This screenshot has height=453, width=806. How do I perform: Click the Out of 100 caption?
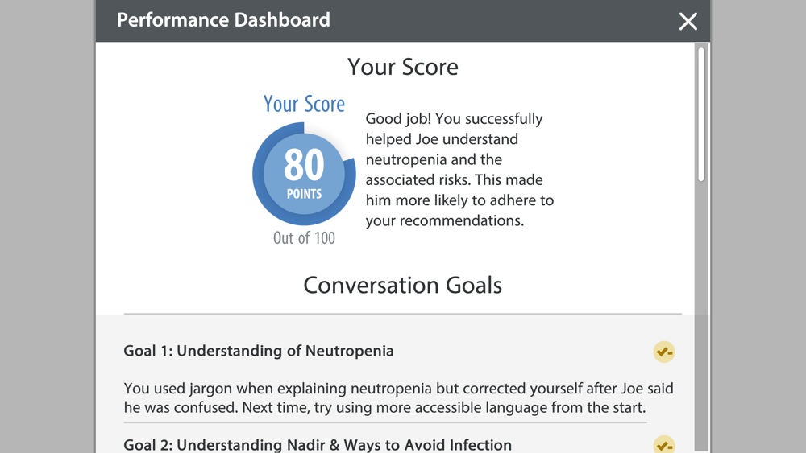click(x=305, y=238)
